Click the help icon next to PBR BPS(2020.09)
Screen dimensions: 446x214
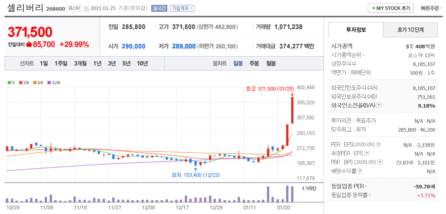(x=379, y=162)
